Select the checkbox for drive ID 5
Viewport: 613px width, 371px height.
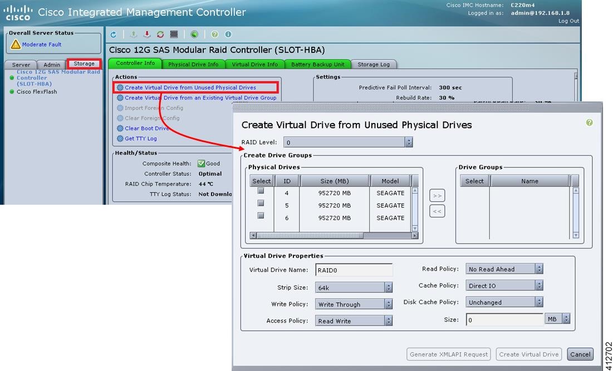(261, 203)
